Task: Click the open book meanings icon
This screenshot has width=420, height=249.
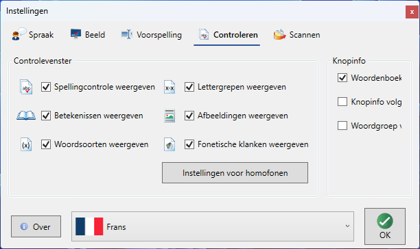Action: [26, 116]
